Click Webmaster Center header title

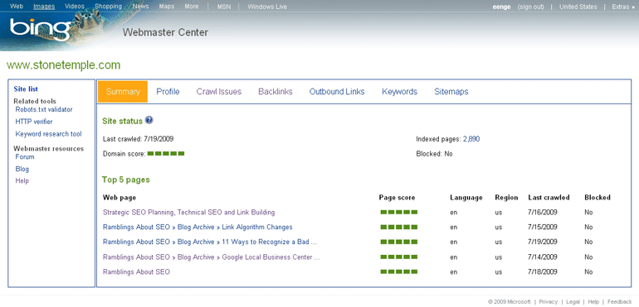click(x=165, y=32)
